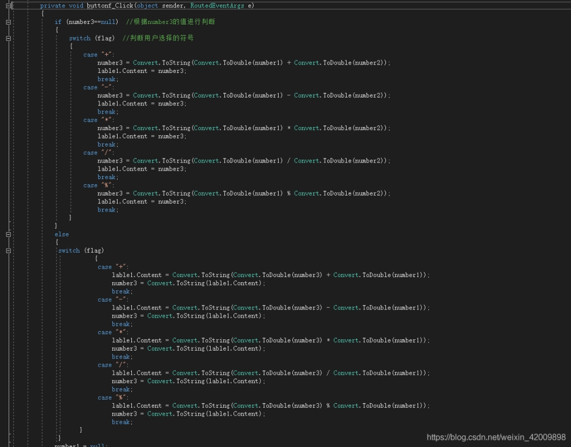The width and height of the screenshot is (571, 447).
Task: Click number3 = Convert.ToString(lable1.Content) under else-block case "/"
Action: (188, 381)
